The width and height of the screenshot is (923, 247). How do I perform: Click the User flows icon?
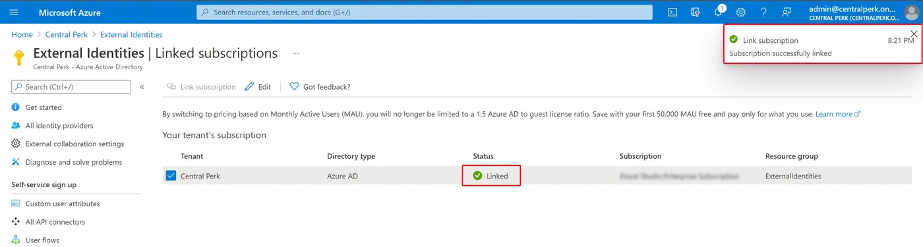click(16, 240)
